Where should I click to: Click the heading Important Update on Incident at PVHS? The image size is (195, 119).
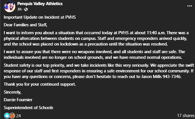[40, 18]
